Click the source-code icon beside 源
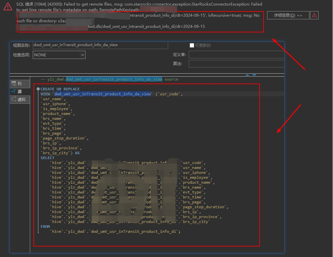 point(13,92)
